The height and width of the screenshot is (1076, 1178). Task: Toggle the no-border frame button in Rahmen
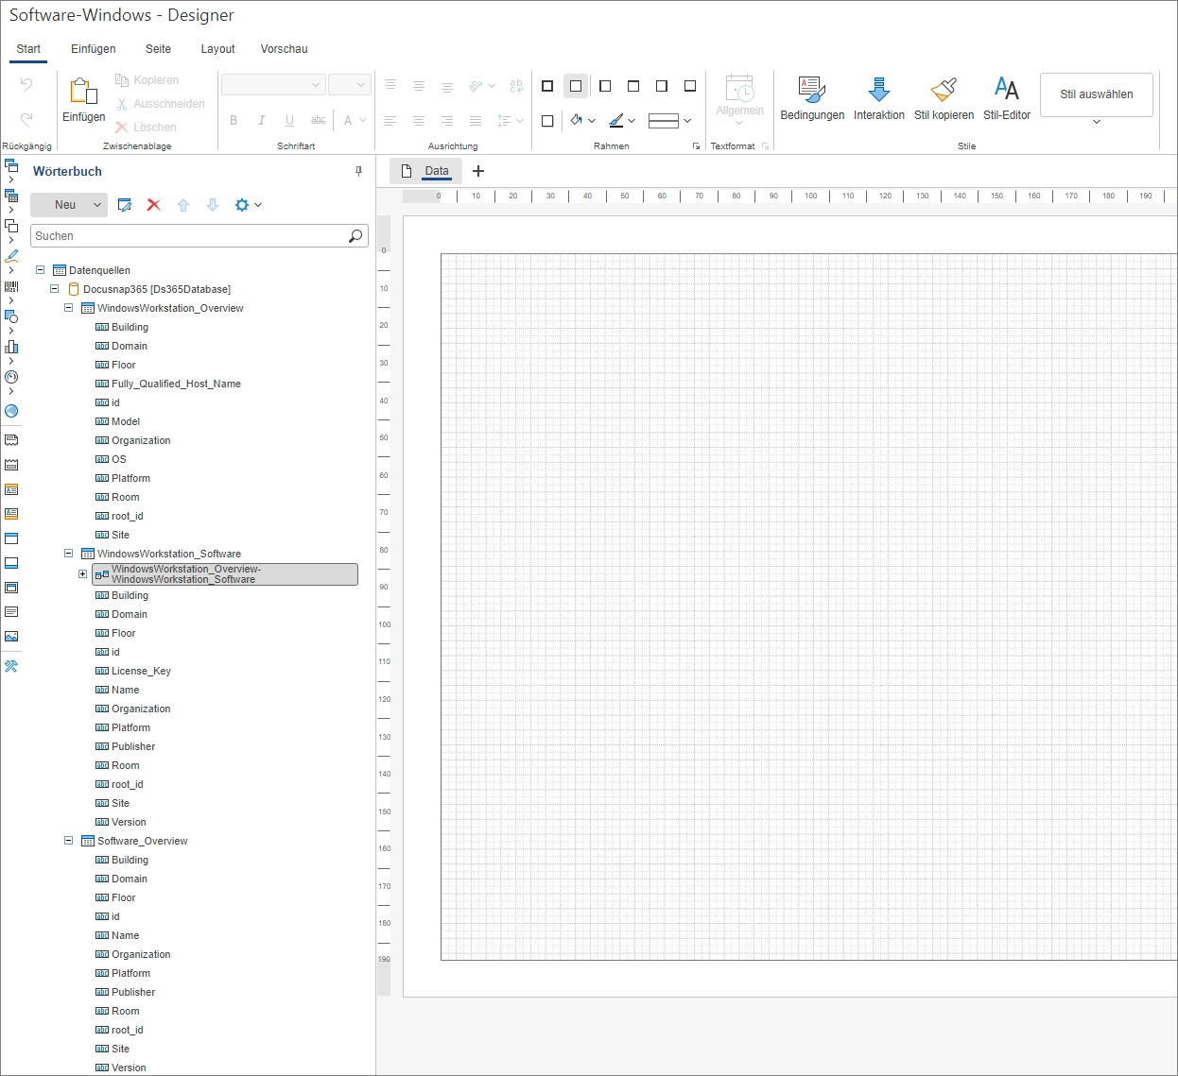click(x=576, y=86)
